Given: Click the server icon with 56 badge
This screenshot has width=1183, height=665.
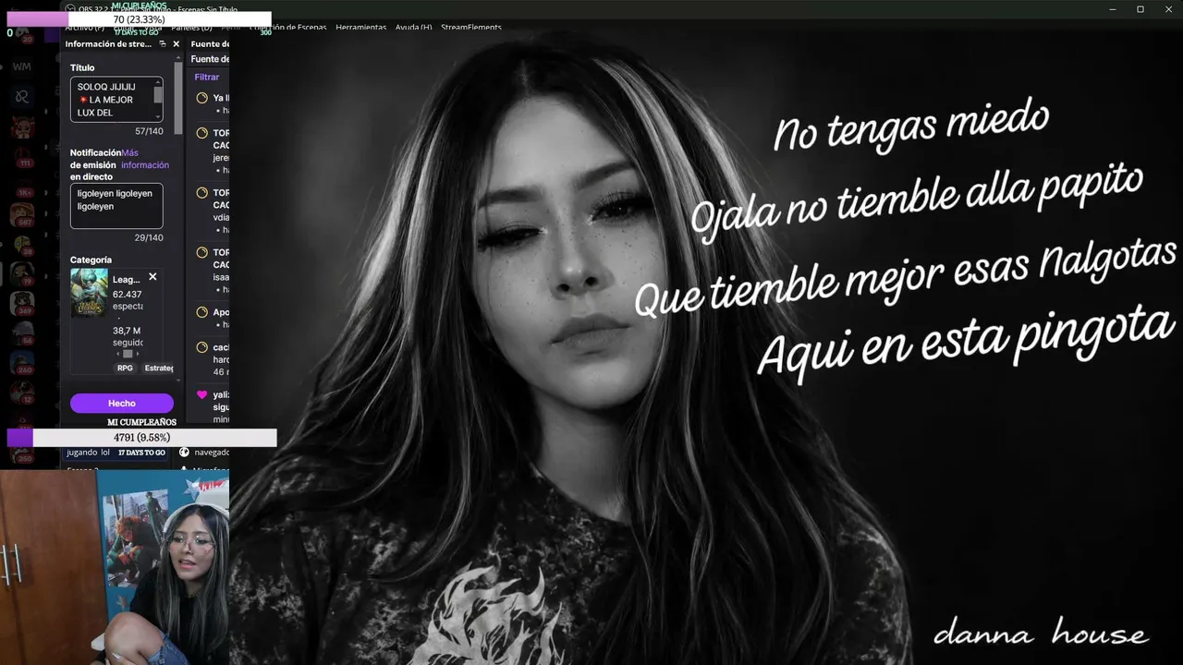Looking at the screenshot, I should pos(22,332).
